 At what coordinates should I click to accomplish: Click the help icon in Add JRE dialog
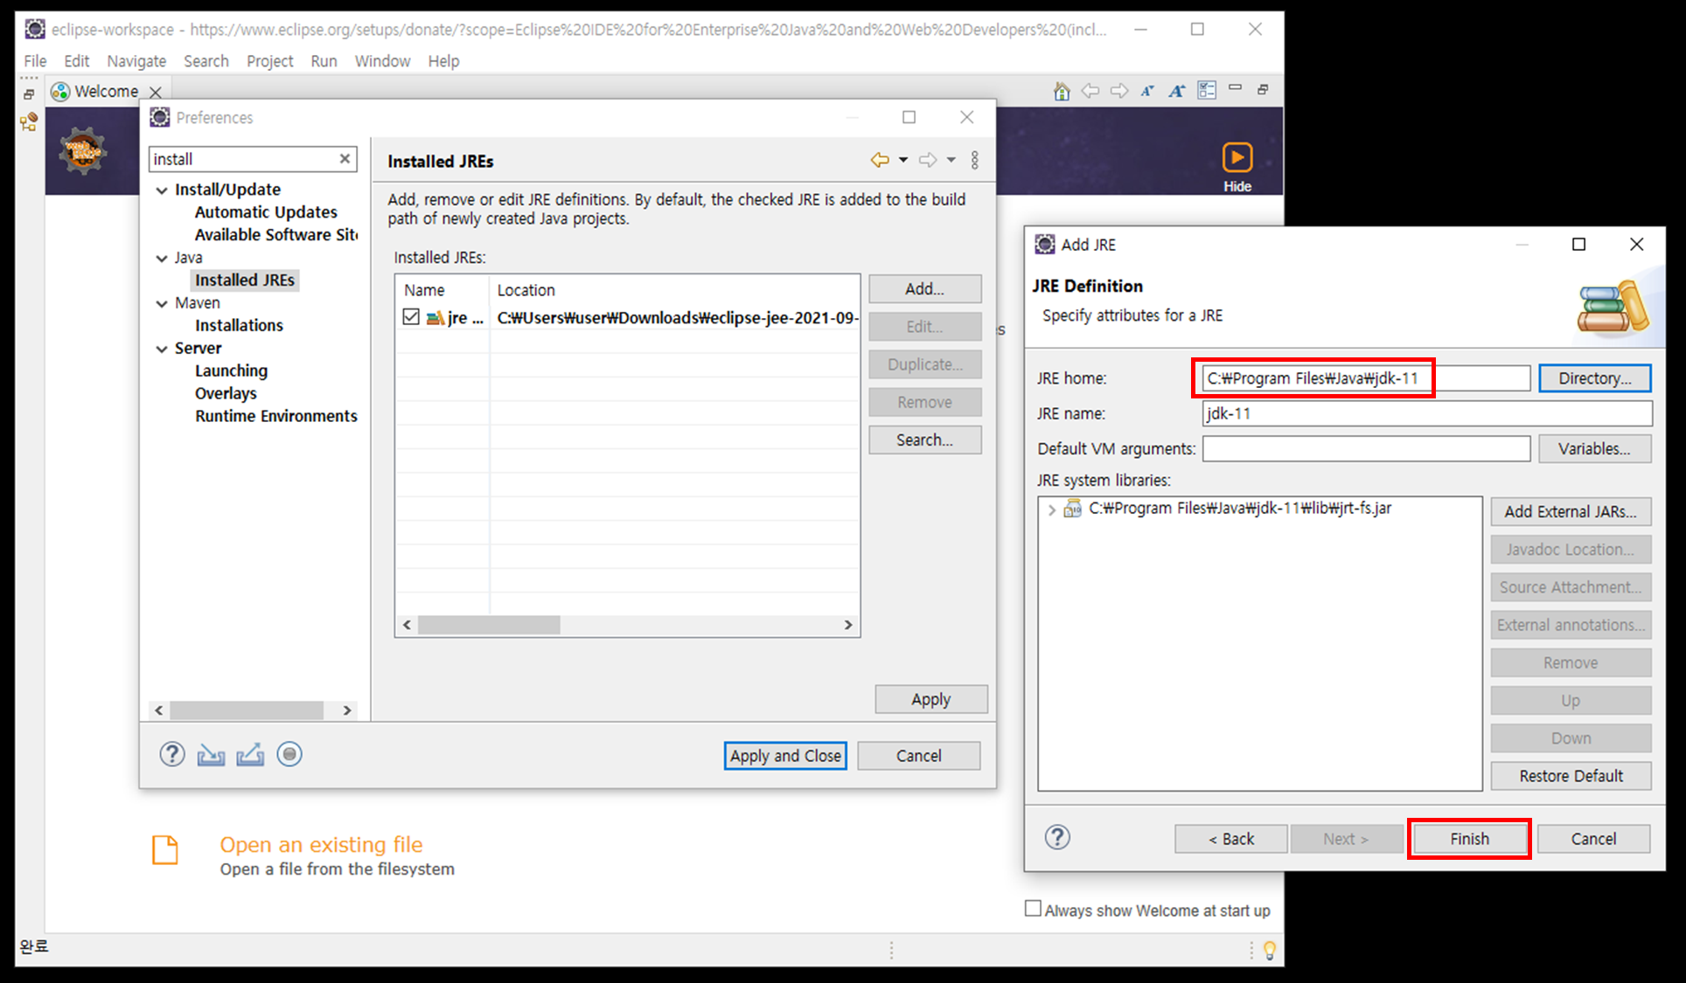[1057, 837]
